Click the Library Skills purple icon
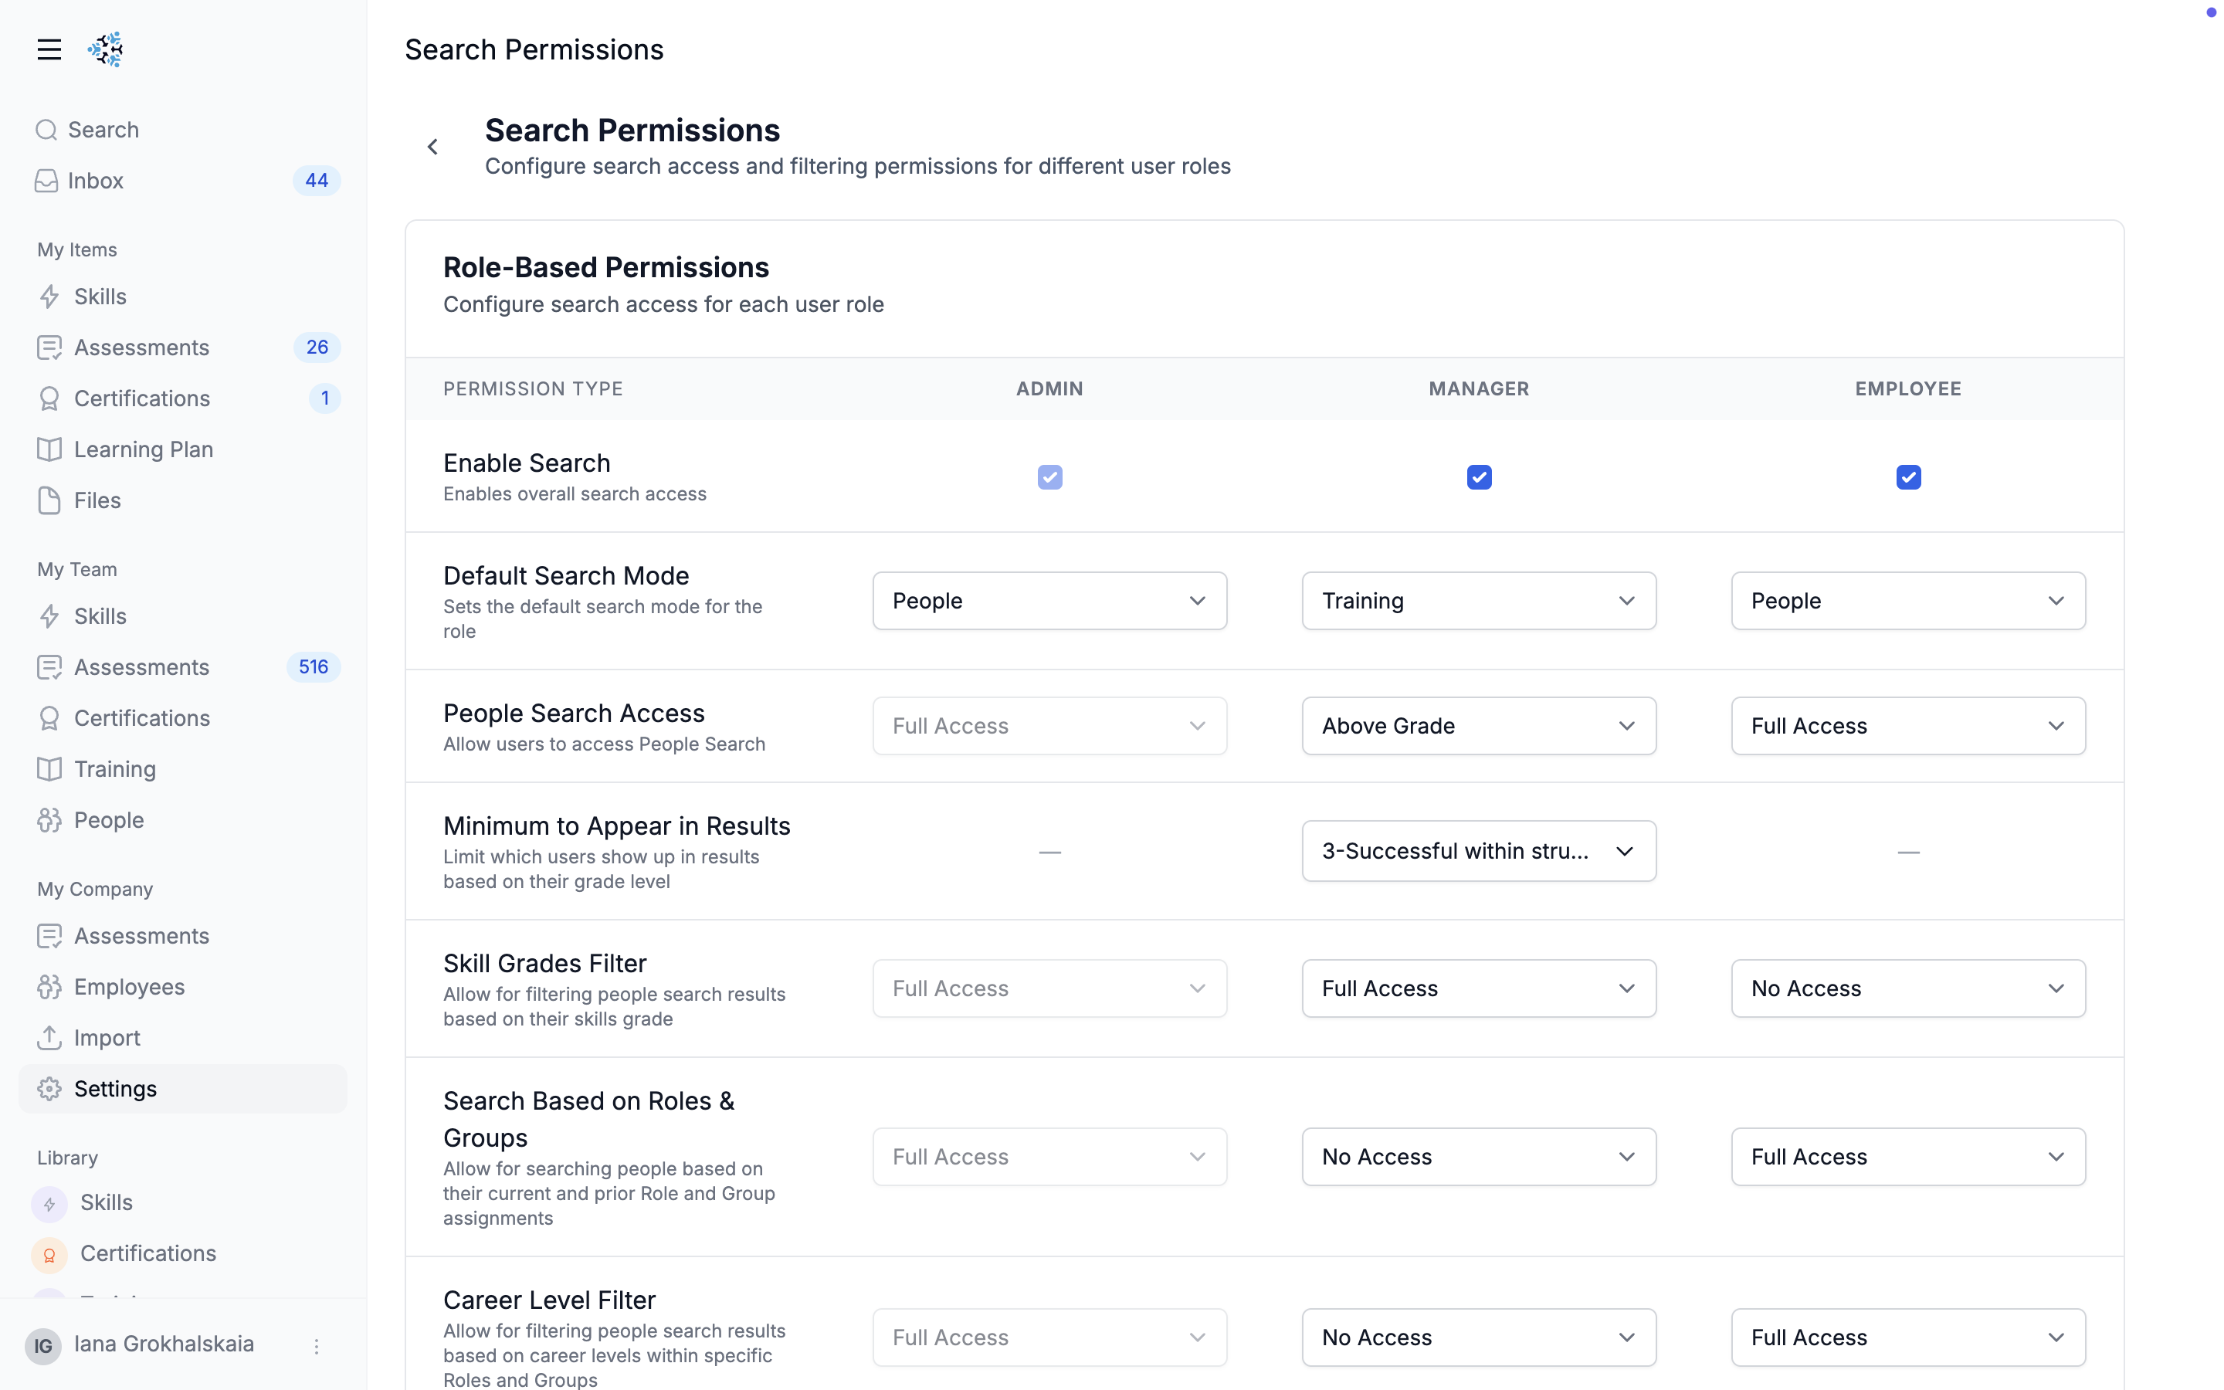Image resolution: width=2224 pixels, height=1390 pixels. coord(49,1203)
